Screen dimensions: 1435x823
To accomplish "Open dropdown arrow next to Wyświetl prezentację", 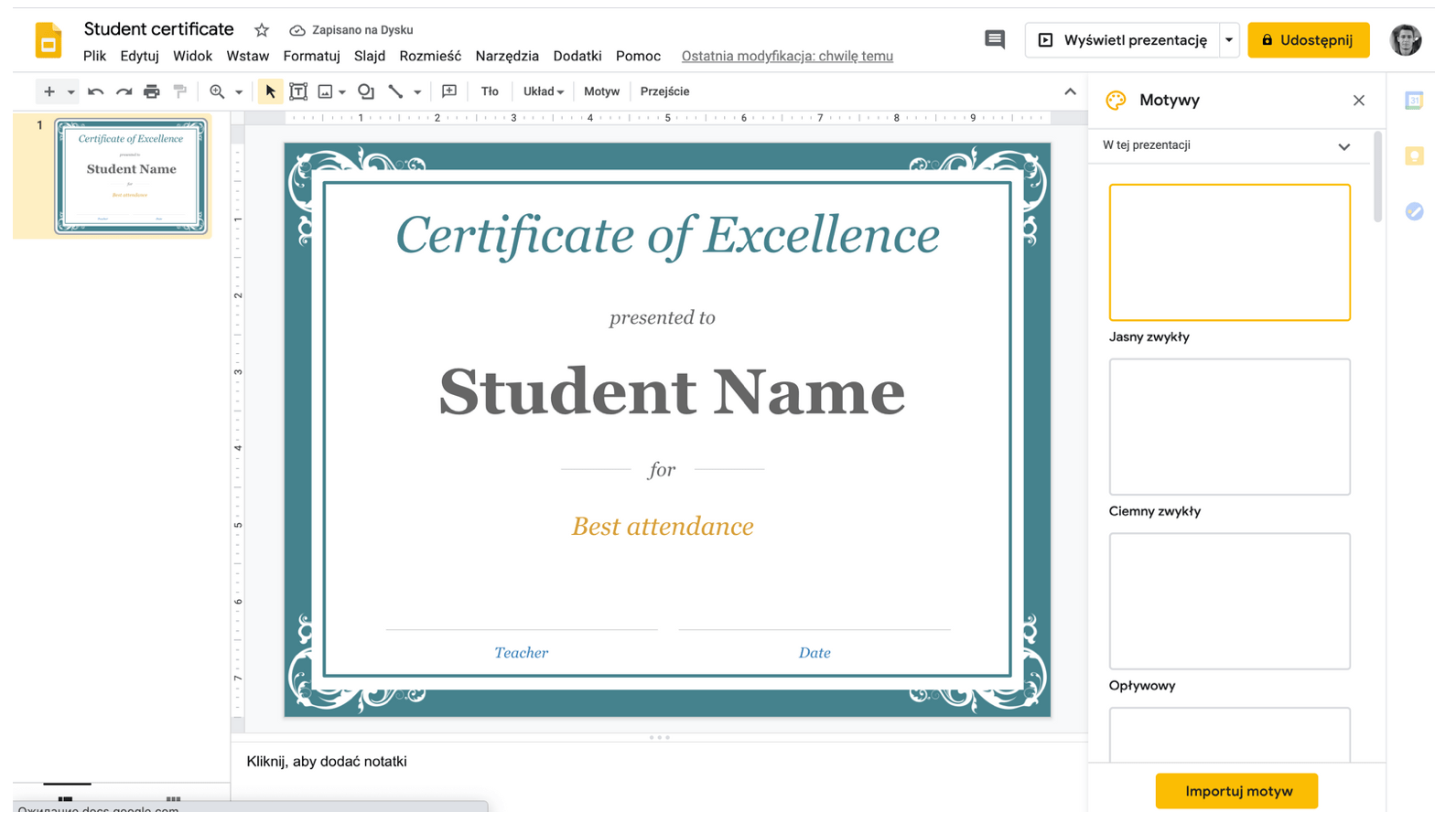I will (1229, 40).
